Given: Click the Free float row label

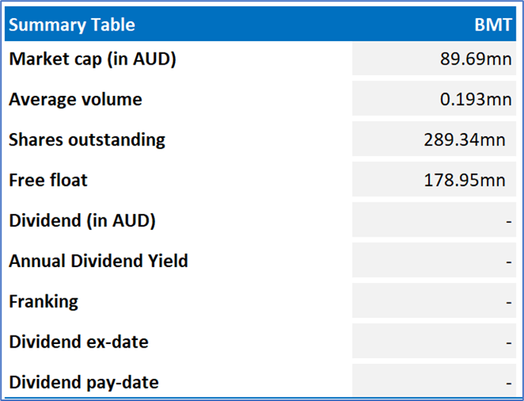Looking at the screenshot, I should click(x=48, y=180).
